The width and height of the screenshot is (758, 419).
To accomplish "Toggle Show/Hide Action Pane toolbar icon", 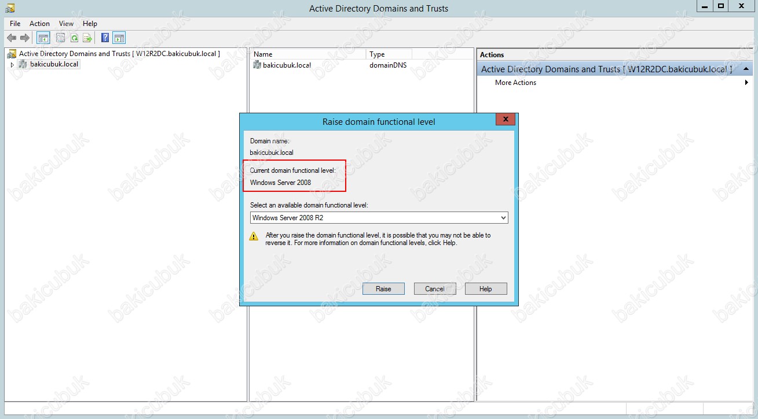I will [119, 38].
